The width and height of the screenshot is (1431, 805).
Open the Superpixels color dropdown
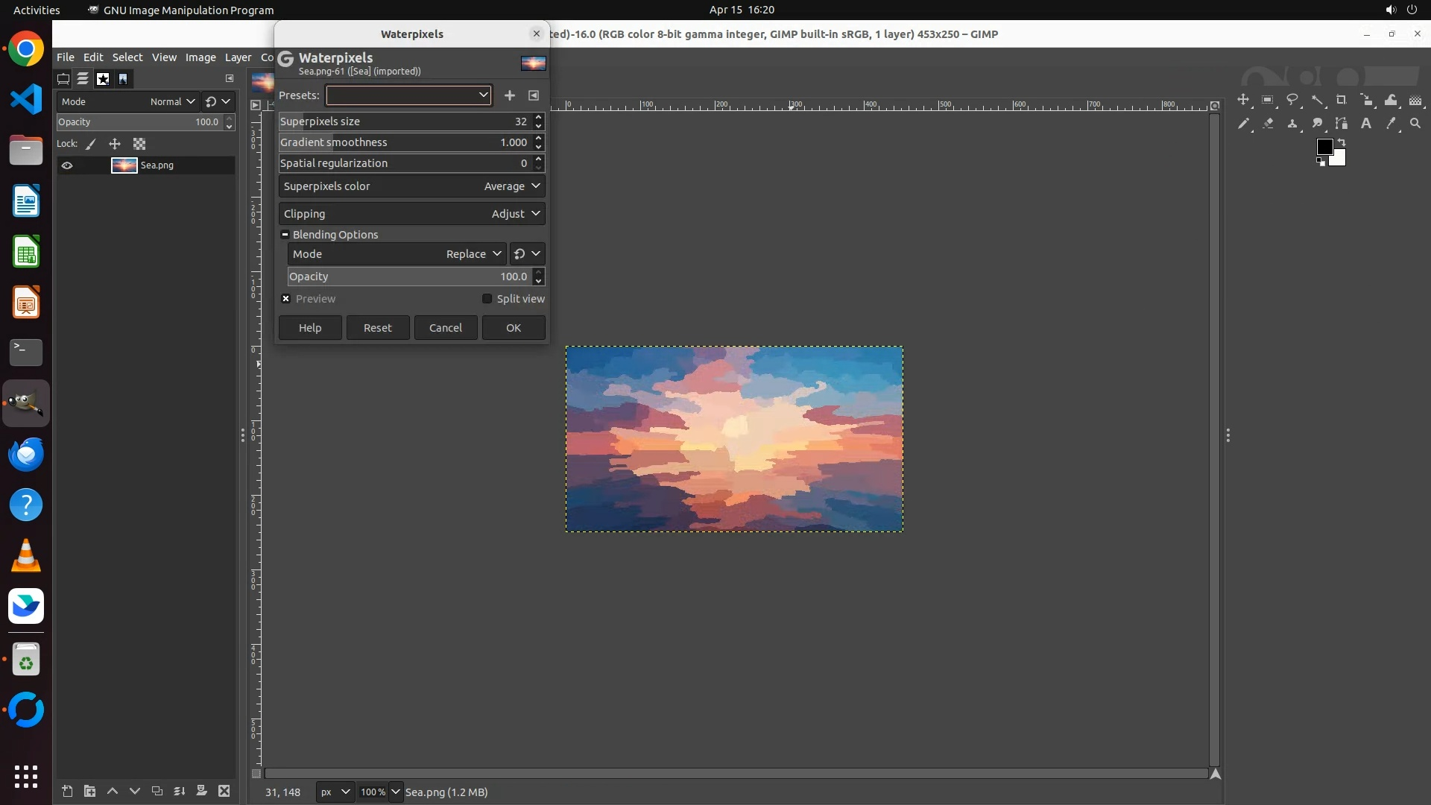(411, 186)
